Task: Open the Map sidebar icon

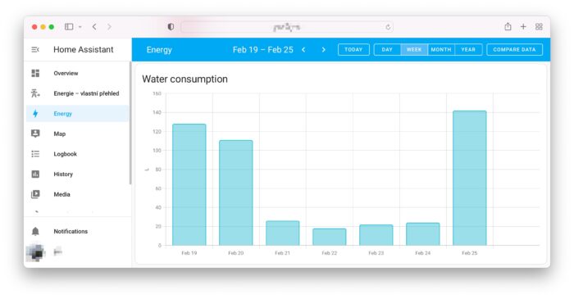Action: [35, 134]
